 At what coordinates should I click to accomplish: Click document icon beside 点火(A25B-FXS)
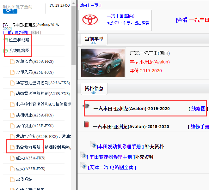(x=12, y=169)
